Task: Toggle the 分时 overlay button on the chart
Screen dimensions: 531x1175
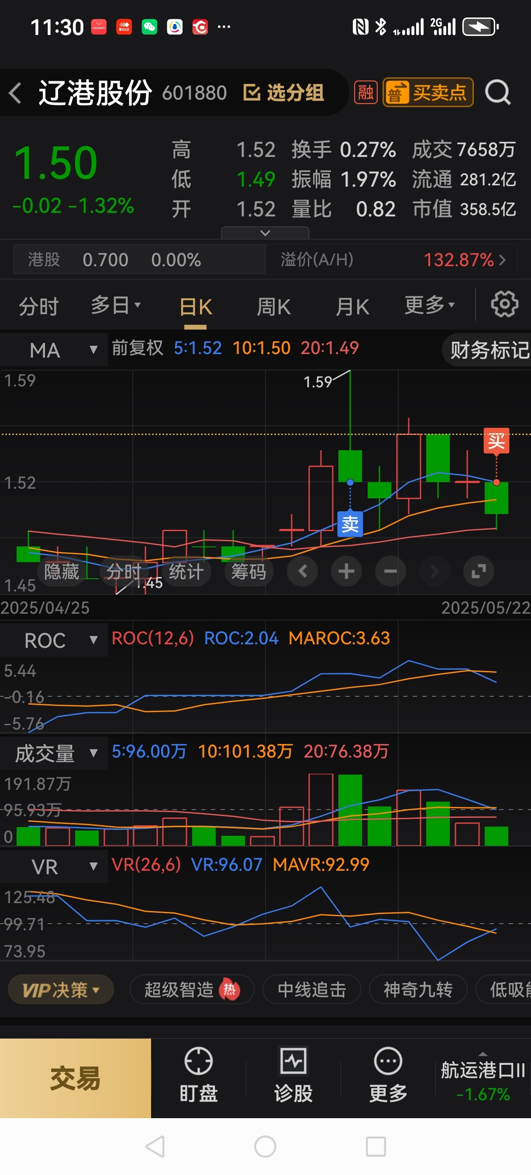Action: [124, 571]
